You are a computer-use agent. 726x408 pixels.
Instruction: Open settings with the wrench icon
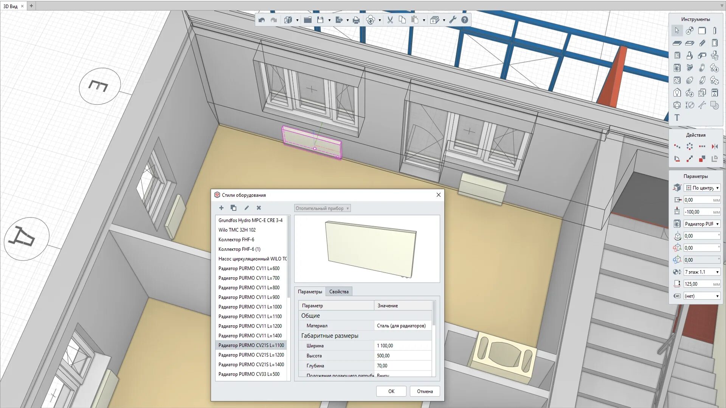pos(453,20)
